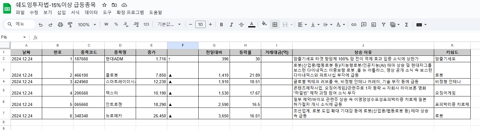Create a filter

point(384,25)
